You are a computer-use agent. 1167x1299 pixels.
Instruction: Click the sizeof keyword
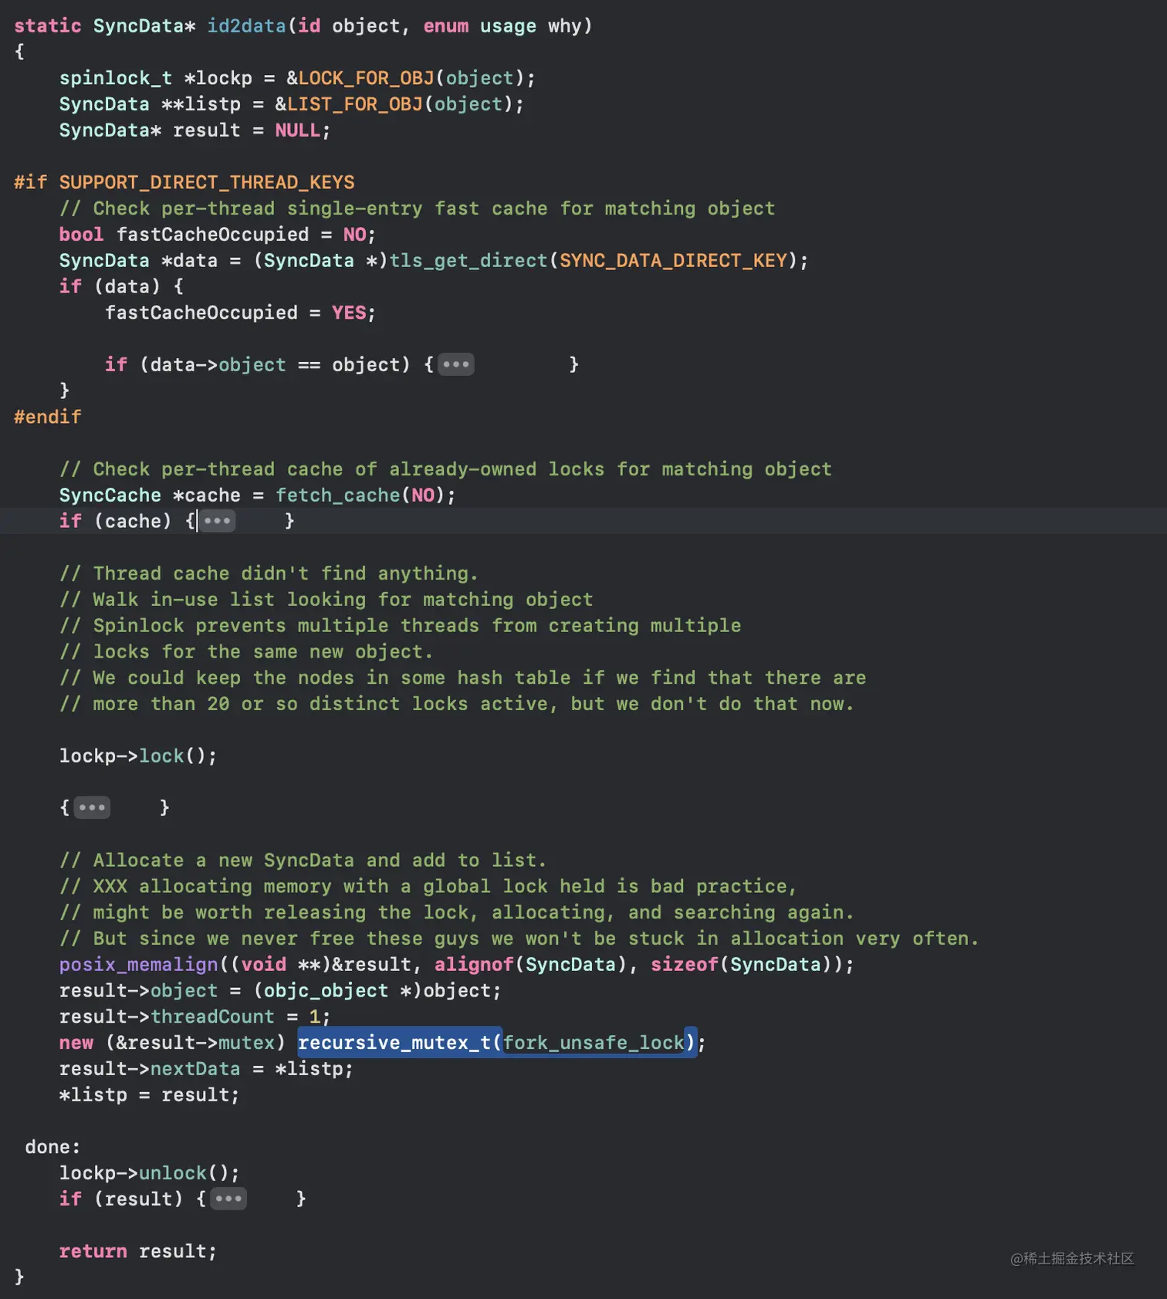[685, 965]
